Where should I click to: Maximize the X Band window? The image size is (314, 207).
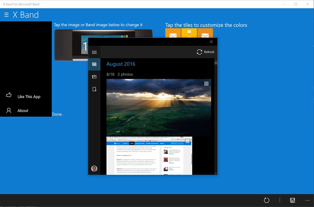[x=296, y=4]
